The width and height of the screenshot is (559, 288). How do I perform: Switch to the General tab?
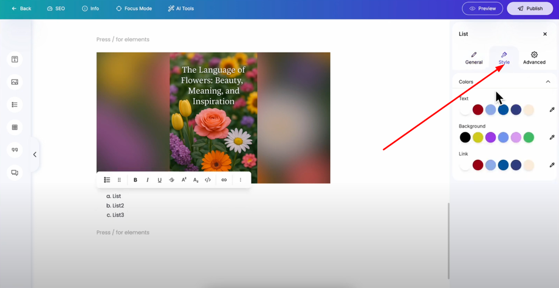tap(474, 58)
